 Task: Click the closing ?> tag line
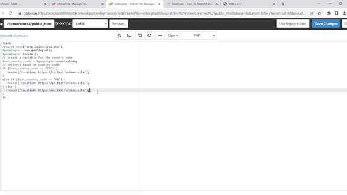point(4,97)
